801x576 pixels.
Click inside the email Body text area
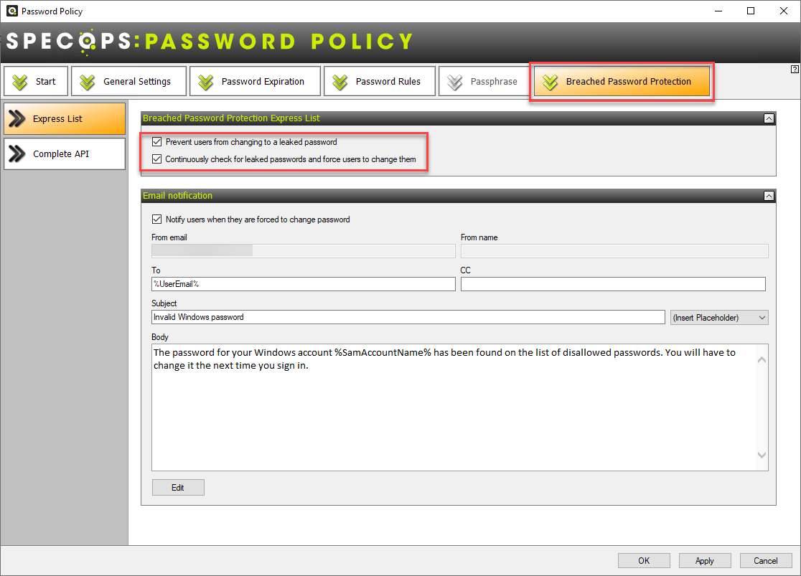[x=454, y=407]
